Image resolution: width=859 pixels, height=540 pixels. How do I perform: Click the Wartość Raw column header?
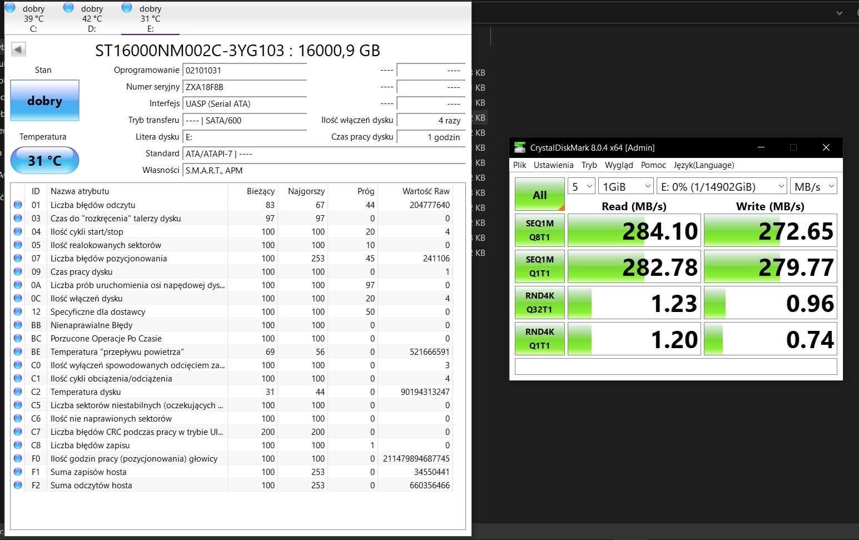[x=425, y=191]
